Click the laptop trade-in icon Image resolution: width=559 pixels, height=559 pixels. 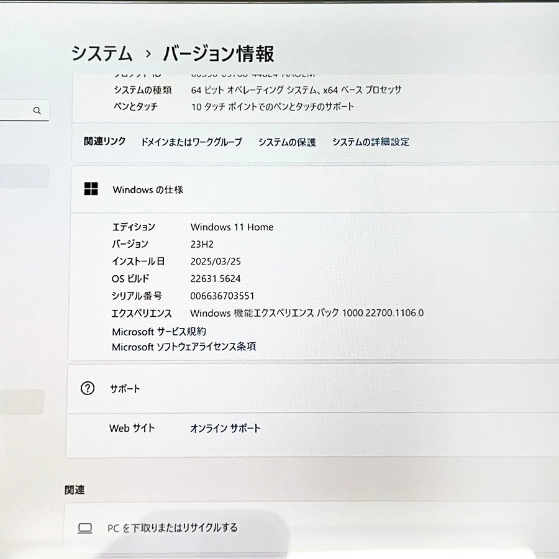(x=85, y=527)
